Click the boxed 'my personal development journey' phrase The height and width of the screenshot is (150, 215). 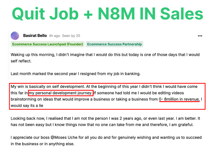tap(61, 93)
